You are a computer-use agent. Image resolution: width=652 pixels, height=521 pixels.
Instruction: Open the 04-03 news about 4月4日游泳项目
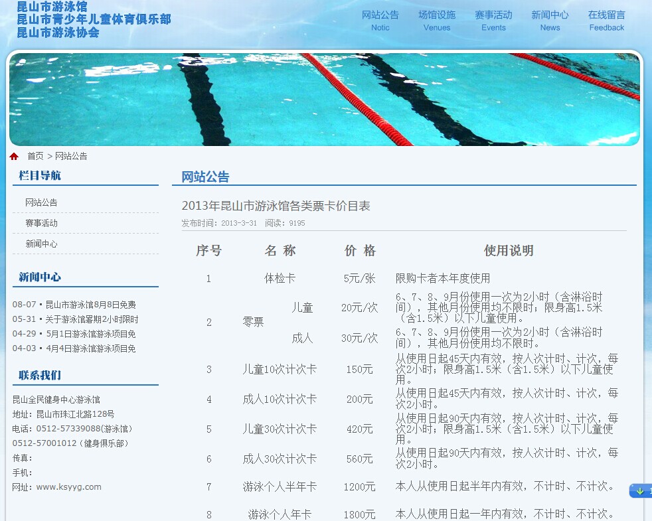click(91, 348)
